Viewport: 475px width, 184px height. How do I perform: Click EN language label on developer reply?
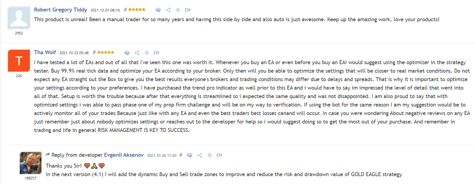219,155
